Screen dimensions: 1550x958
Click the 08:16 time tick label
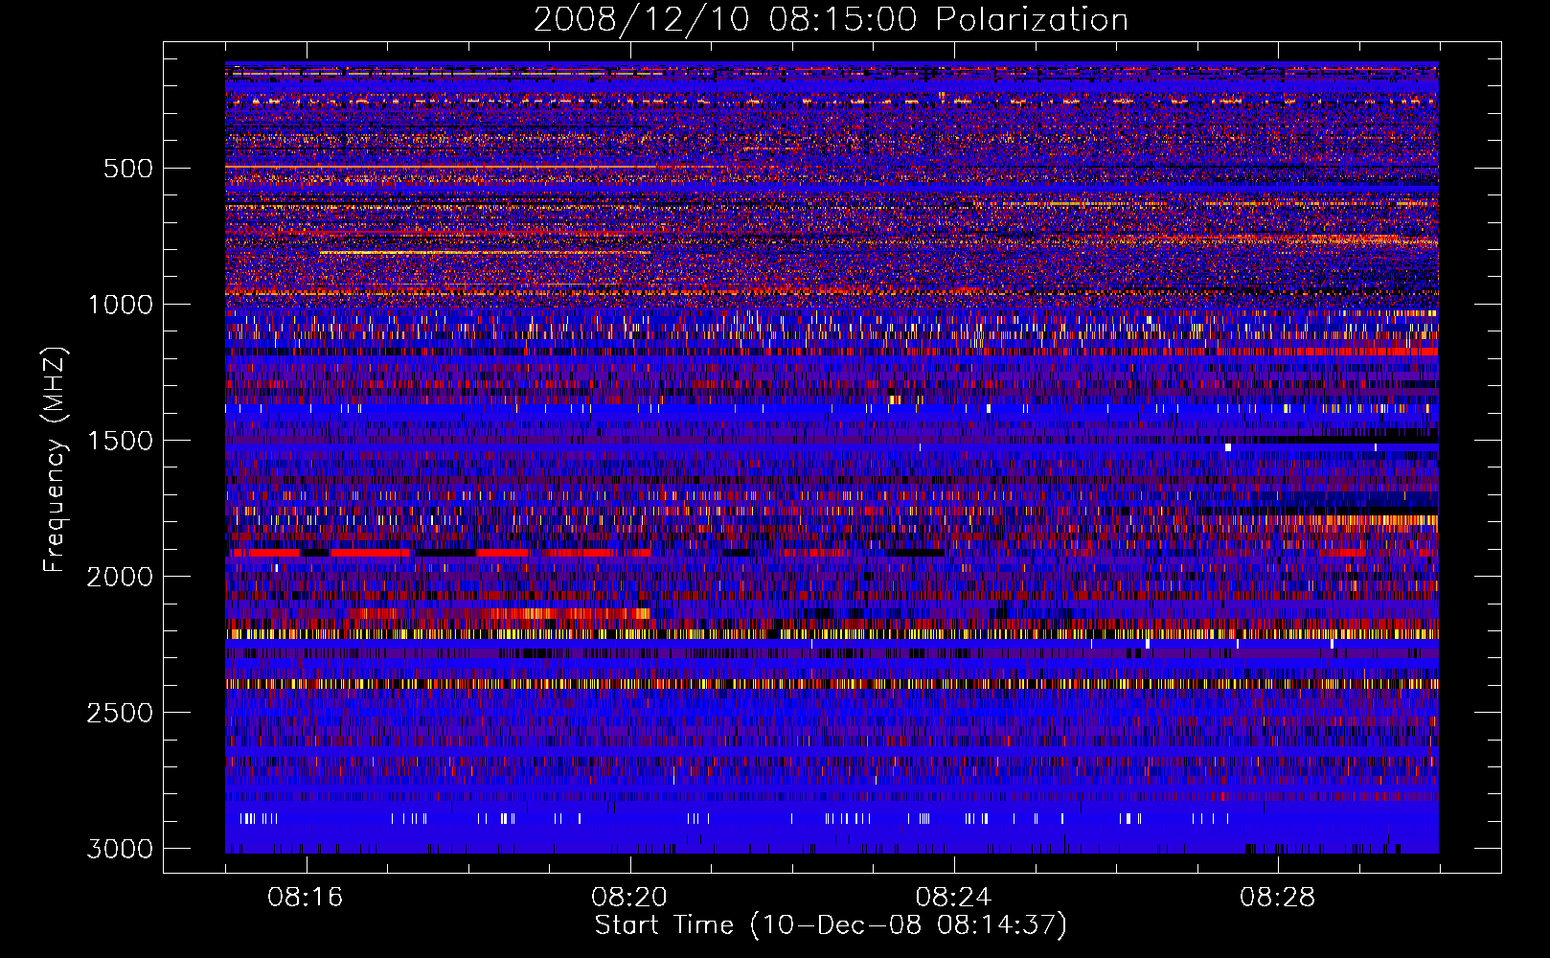306,898
